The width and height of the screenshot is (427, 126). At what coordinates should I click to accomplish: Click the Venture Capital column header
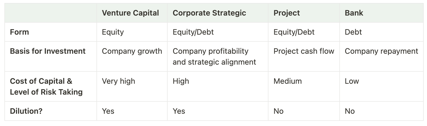click(130, 13)
